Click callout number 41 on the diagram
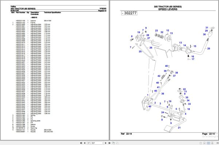The width and height of the screenshot is (219, 145). click(x=158, y=87)
